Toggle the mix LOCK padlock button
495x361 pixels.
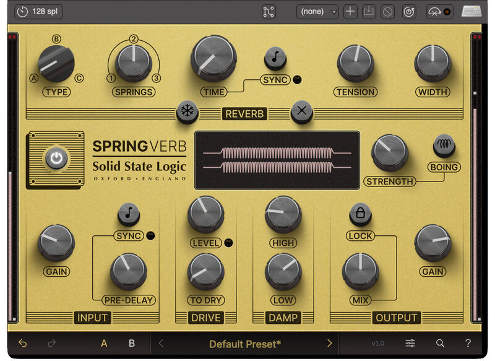click(360, 215)
